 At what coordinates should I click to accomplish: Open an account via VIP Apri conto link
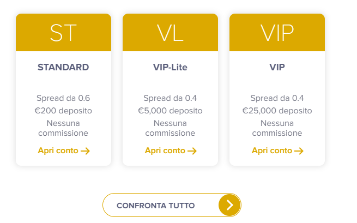click(x=277, y=150)
